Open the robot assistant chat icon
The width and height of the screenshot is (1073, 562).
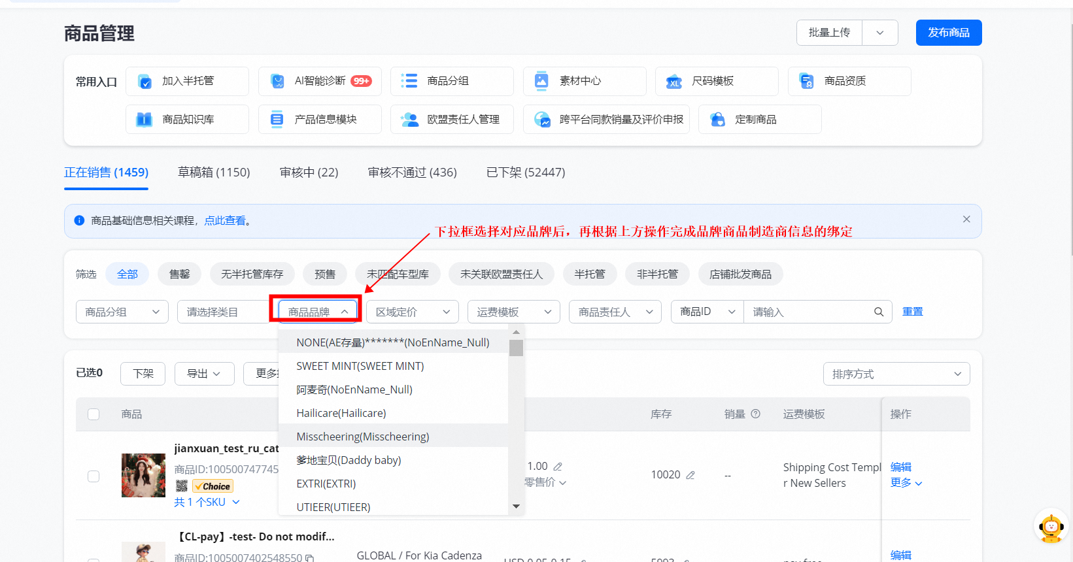[1051, 527]
